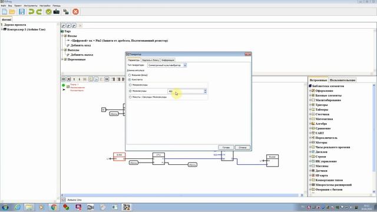377x212 pixels.
Task: Click 'Добавить вход' in Tags tree
Action: 81,45
